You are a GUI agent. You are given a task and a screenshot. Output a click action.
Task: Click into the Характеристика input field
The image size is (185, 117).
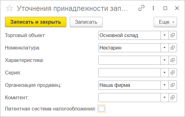(130, 60)
